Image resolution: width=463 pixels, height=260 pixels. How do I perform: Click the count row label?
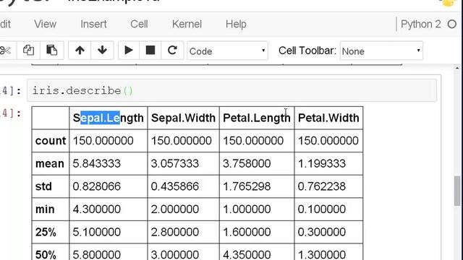point(51,141)
